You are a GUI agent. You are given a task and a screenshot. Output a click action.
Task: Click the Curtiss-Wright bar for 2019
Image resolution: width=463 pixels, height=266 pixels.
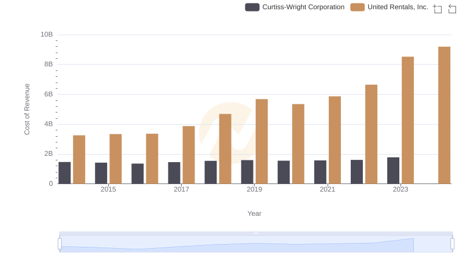click(x=247, y=172)
